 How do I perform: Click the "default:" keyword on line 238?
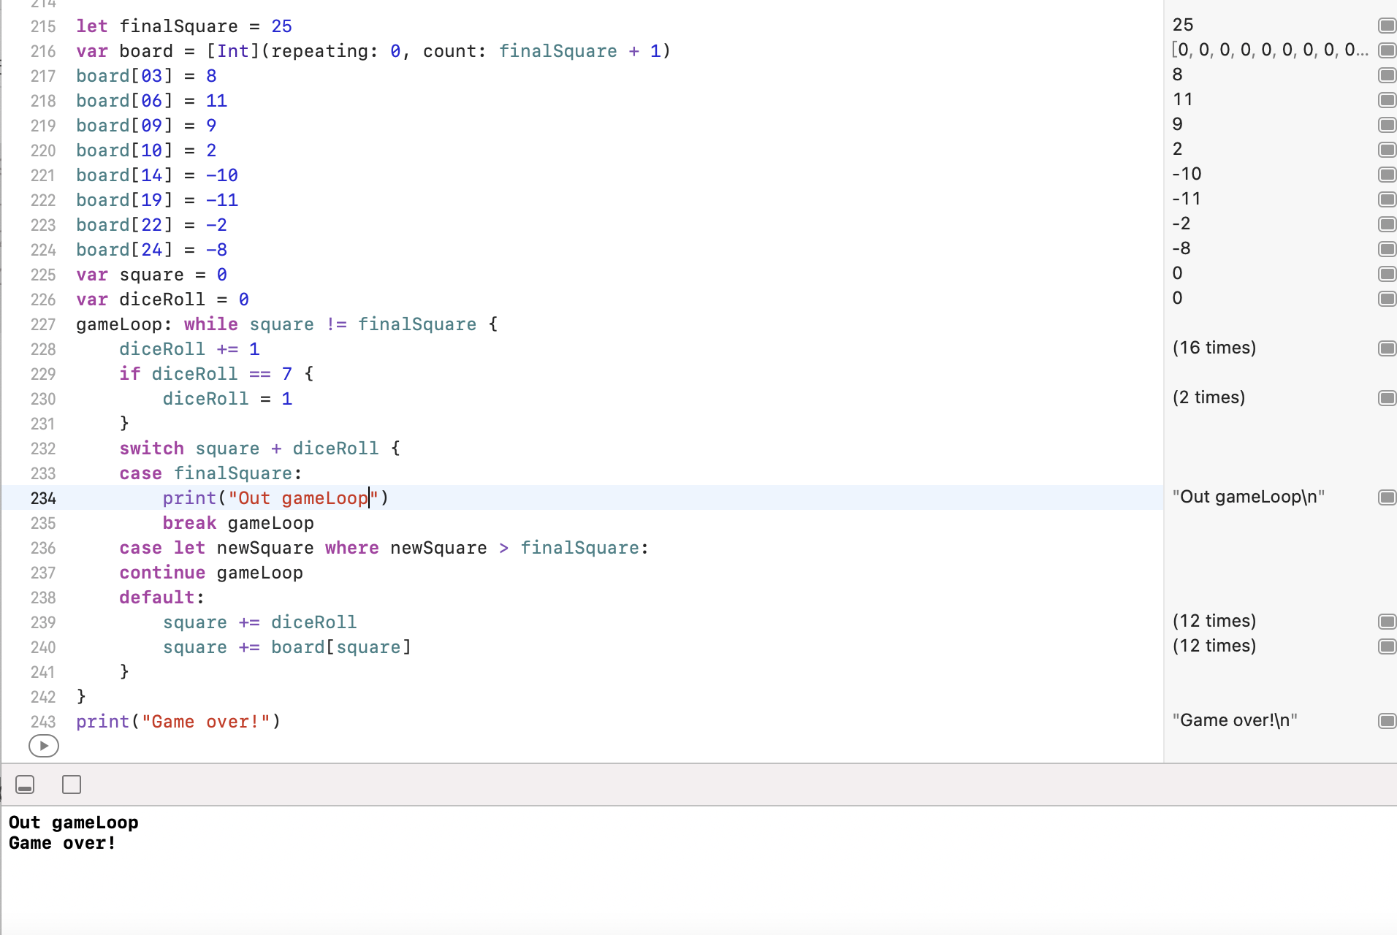pos(162,598)
